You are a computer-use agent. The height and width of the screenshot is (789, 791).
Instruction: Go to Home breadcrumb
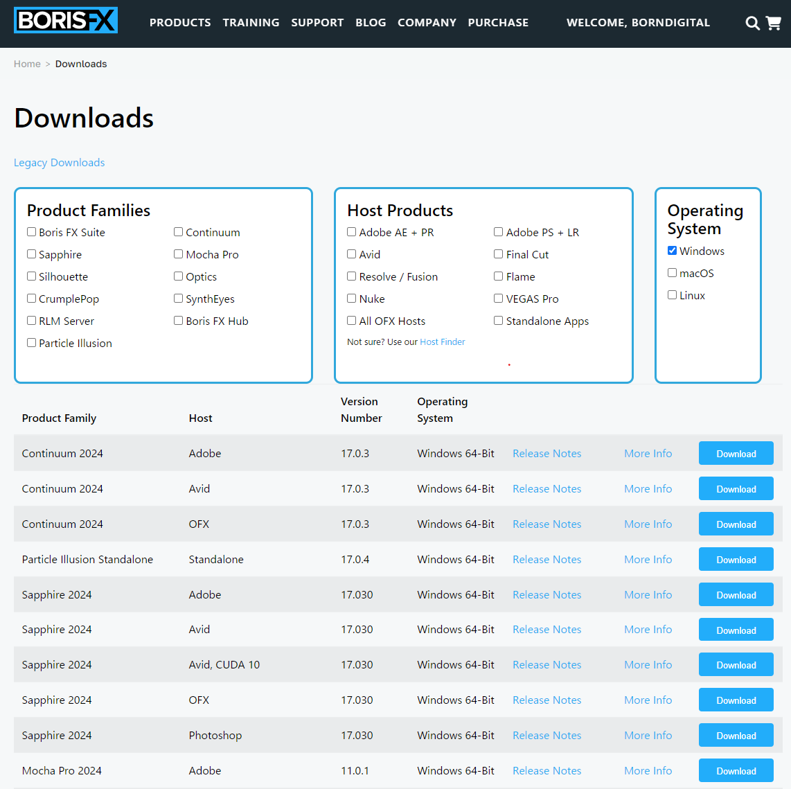click(x=27, y=64)
